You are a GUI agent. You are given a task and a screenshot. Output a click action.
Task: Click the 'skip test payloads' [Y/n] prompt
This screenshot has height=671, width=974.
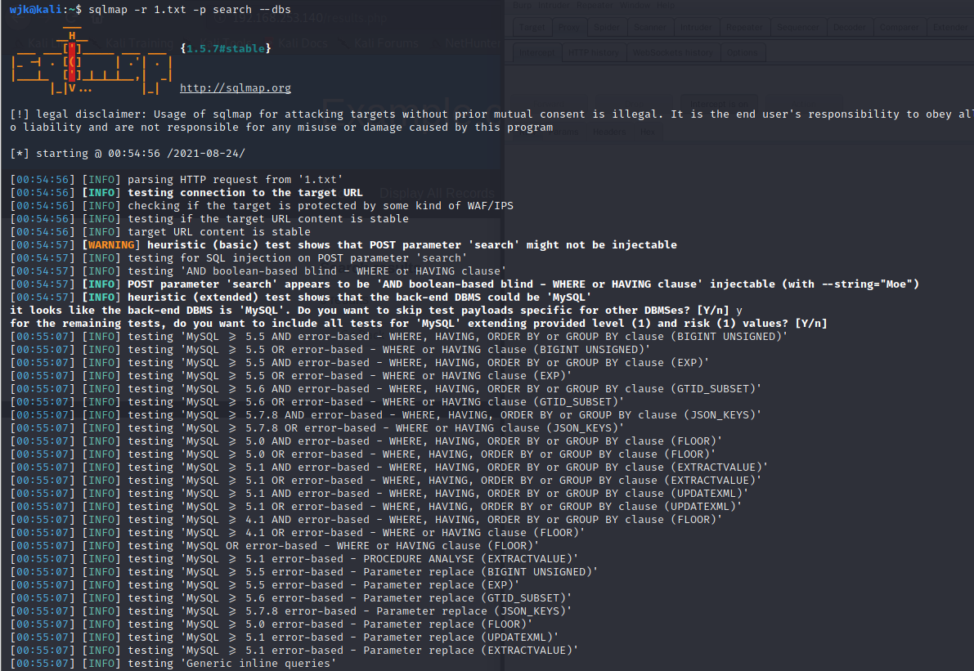coord(376,310)
